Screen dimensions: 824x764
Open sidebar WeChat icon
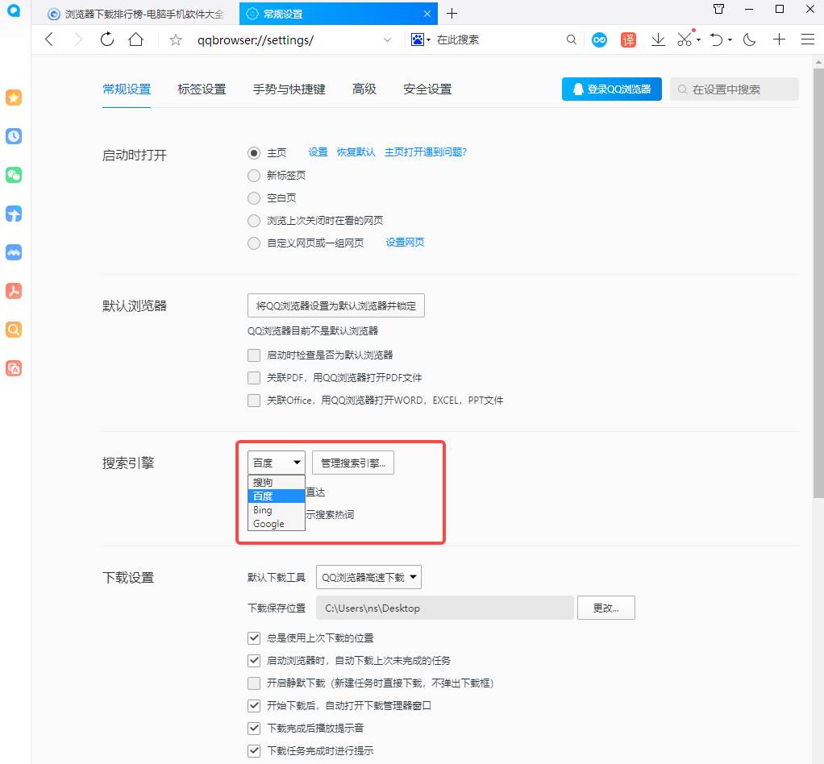[14, 175]
